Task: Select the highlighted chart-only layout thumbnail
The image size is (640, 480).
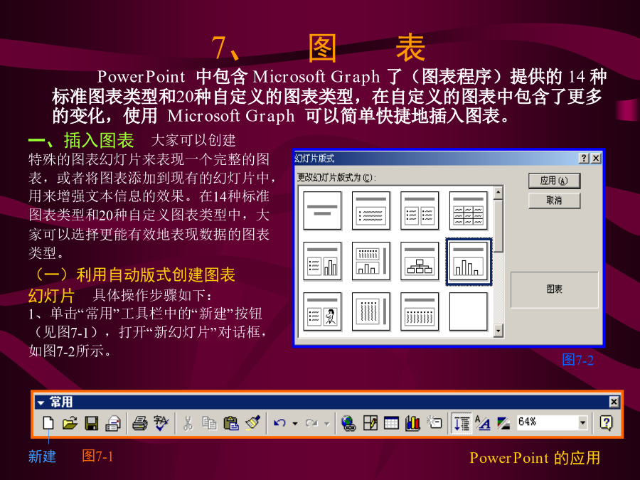Action: pos(468,261)
